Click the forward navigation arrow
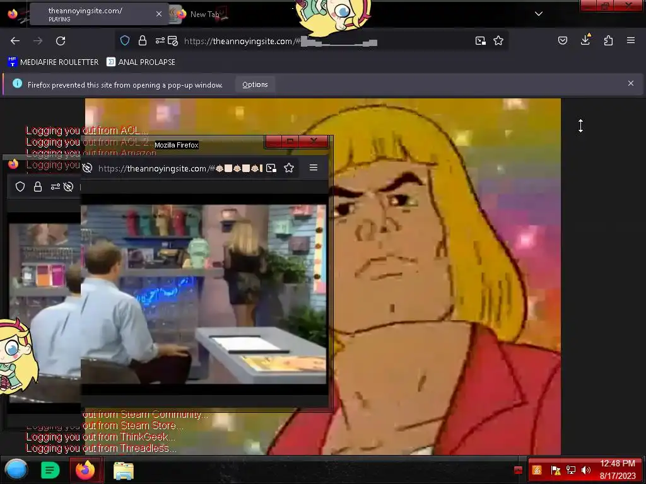Screen dimensions: 646x484 (x=38, y=41)
